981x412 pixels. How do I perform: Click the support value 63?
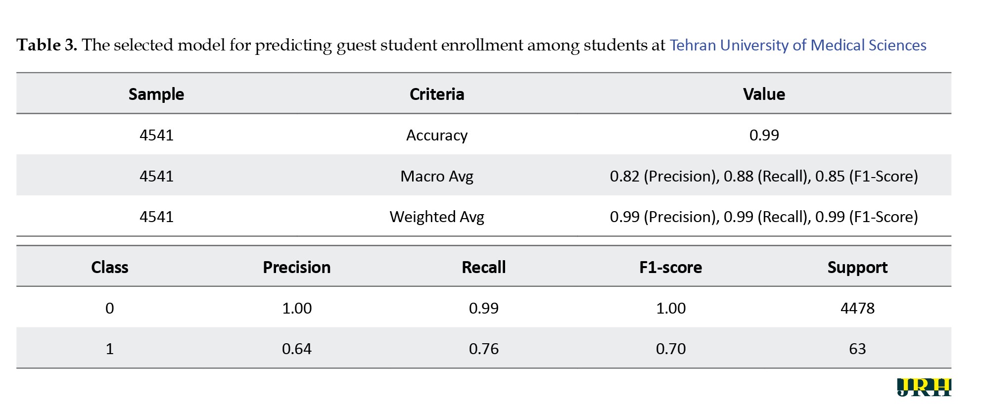click(857, 349)
